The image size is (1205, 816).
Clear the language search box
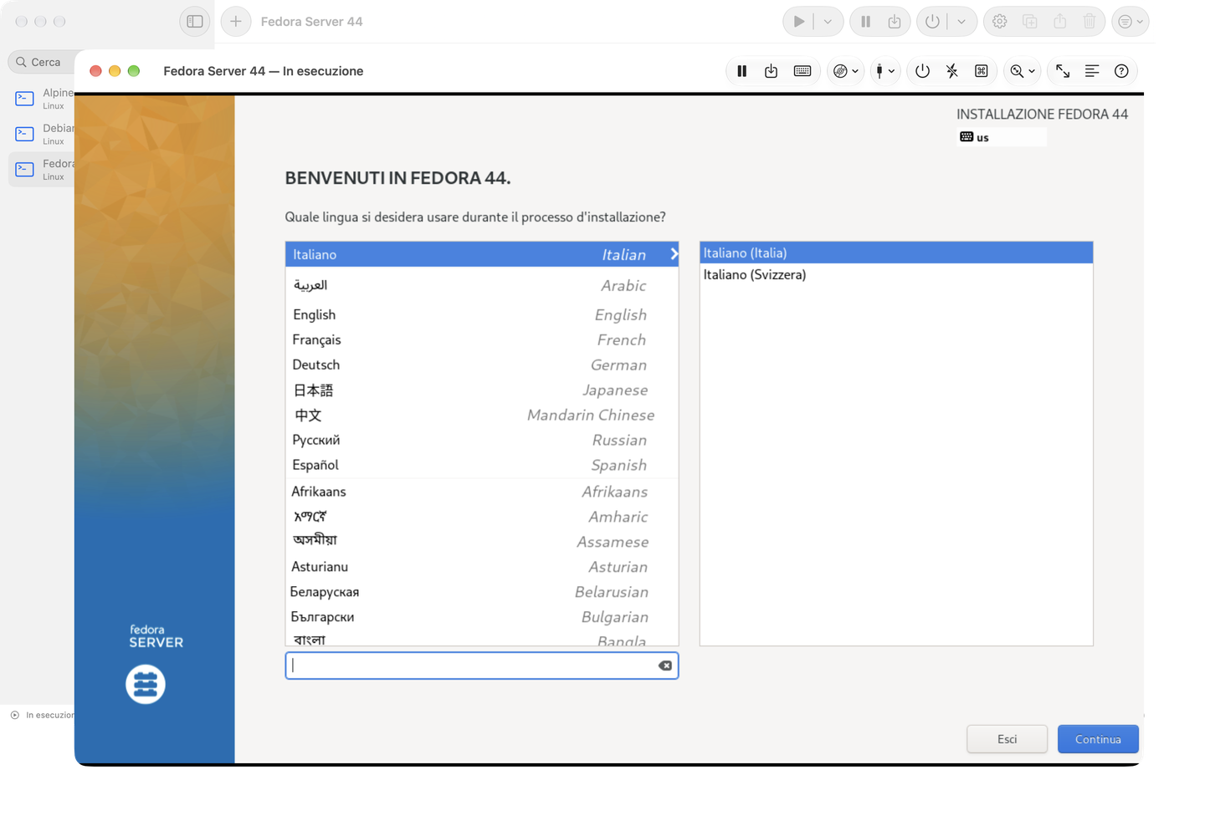tap(665, 666)
